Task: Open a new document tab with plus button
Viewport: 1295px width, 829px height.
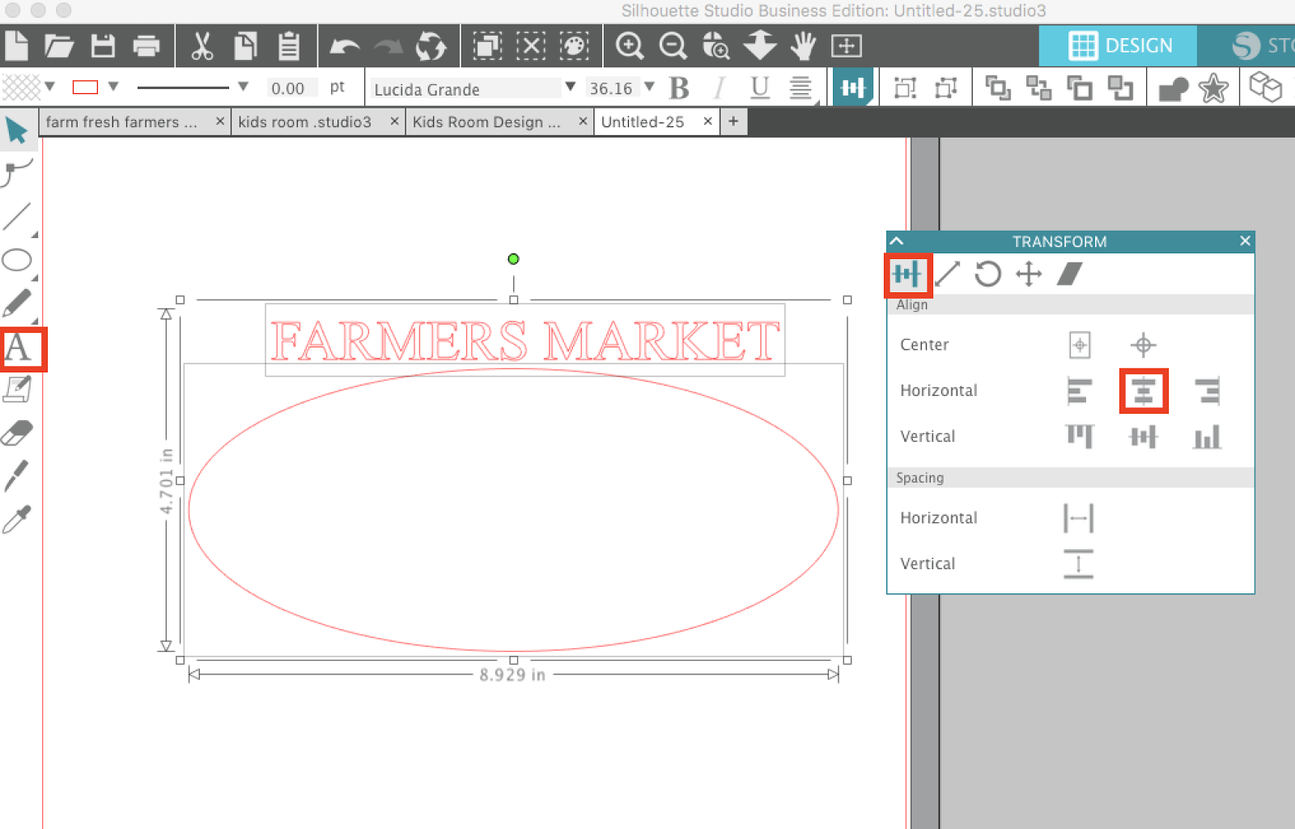Action: pyautogui.click(x=733, y=121)
